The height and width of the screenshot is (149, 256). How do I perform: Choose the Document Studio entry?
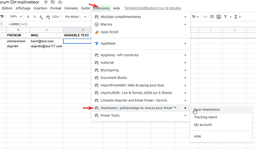[141, 78]
